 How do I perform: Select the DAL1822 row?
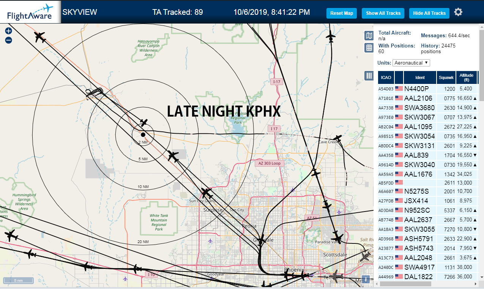click(x=428, y=277)
